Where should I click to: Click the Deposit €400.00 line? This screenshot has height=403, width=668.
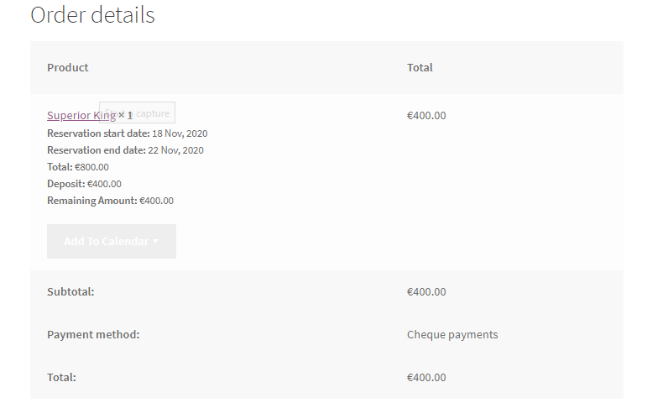(x=84, y=184)
